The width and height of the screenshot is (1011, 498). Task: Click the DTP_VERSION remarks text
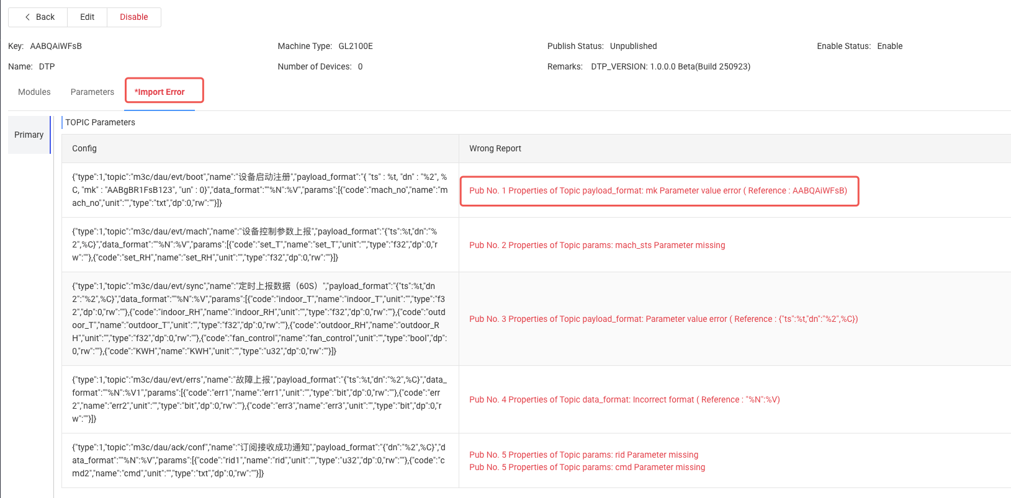coord(670,66)
